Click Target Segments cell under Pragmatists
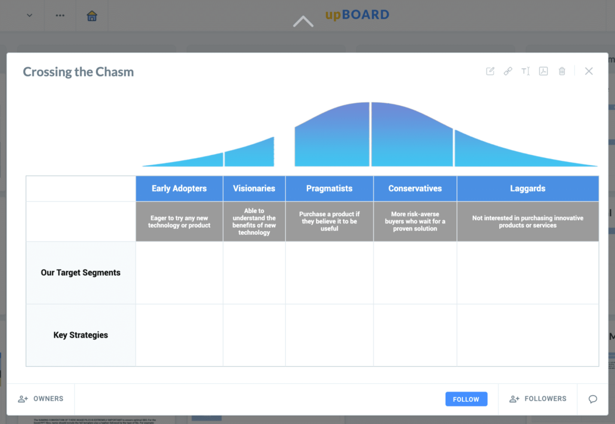 pyautogui.click(x=330, y=273)
